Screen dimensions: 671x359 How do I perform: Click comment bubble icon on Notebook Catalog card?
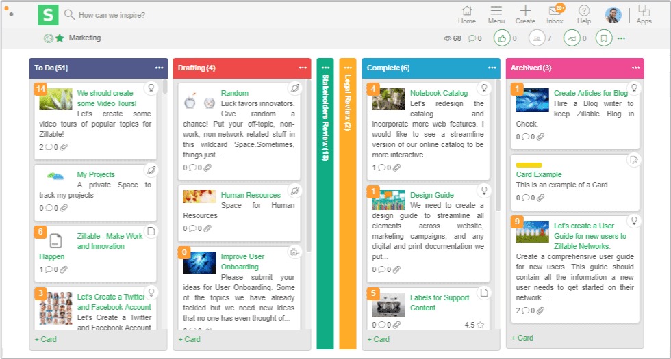point(382,168)
